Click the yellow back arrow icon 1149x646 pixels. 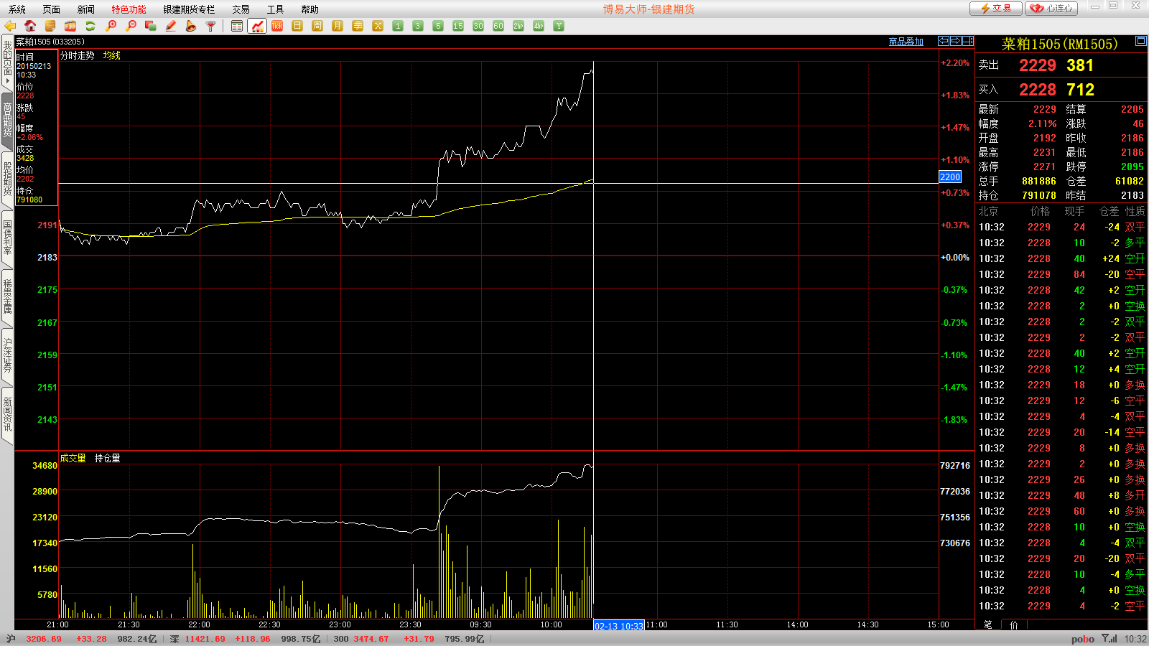click(10, 26)
